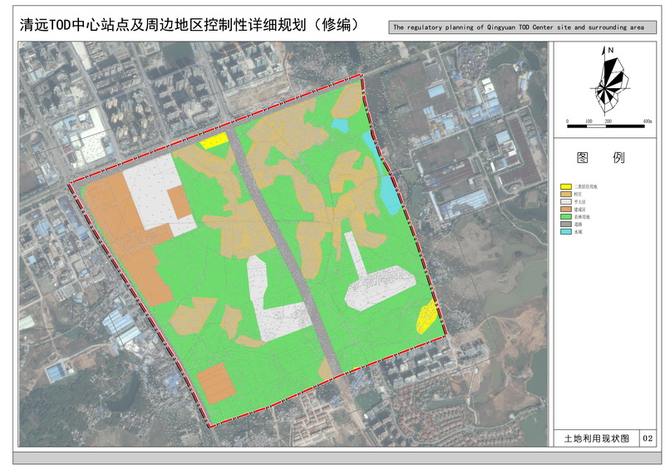The height and width of the screenshot is (470, 665).
Task: Click the 400m scale bar label
Action: point(647,121)
